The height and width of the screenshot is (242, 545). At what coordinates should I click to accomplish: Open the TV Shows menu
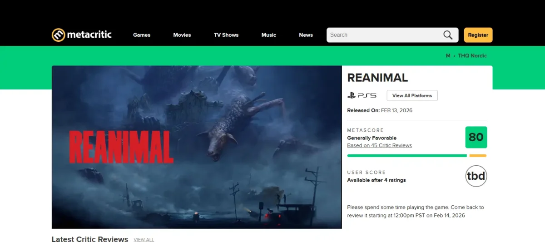coord(226,35)
